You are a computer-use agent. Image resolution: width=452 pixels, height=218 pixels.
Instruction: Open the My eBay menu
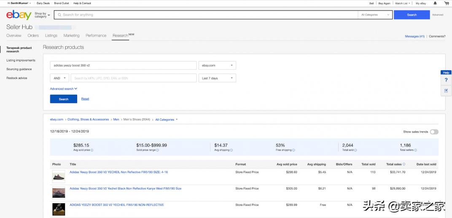pyautogui.click(x=420, y=3)
